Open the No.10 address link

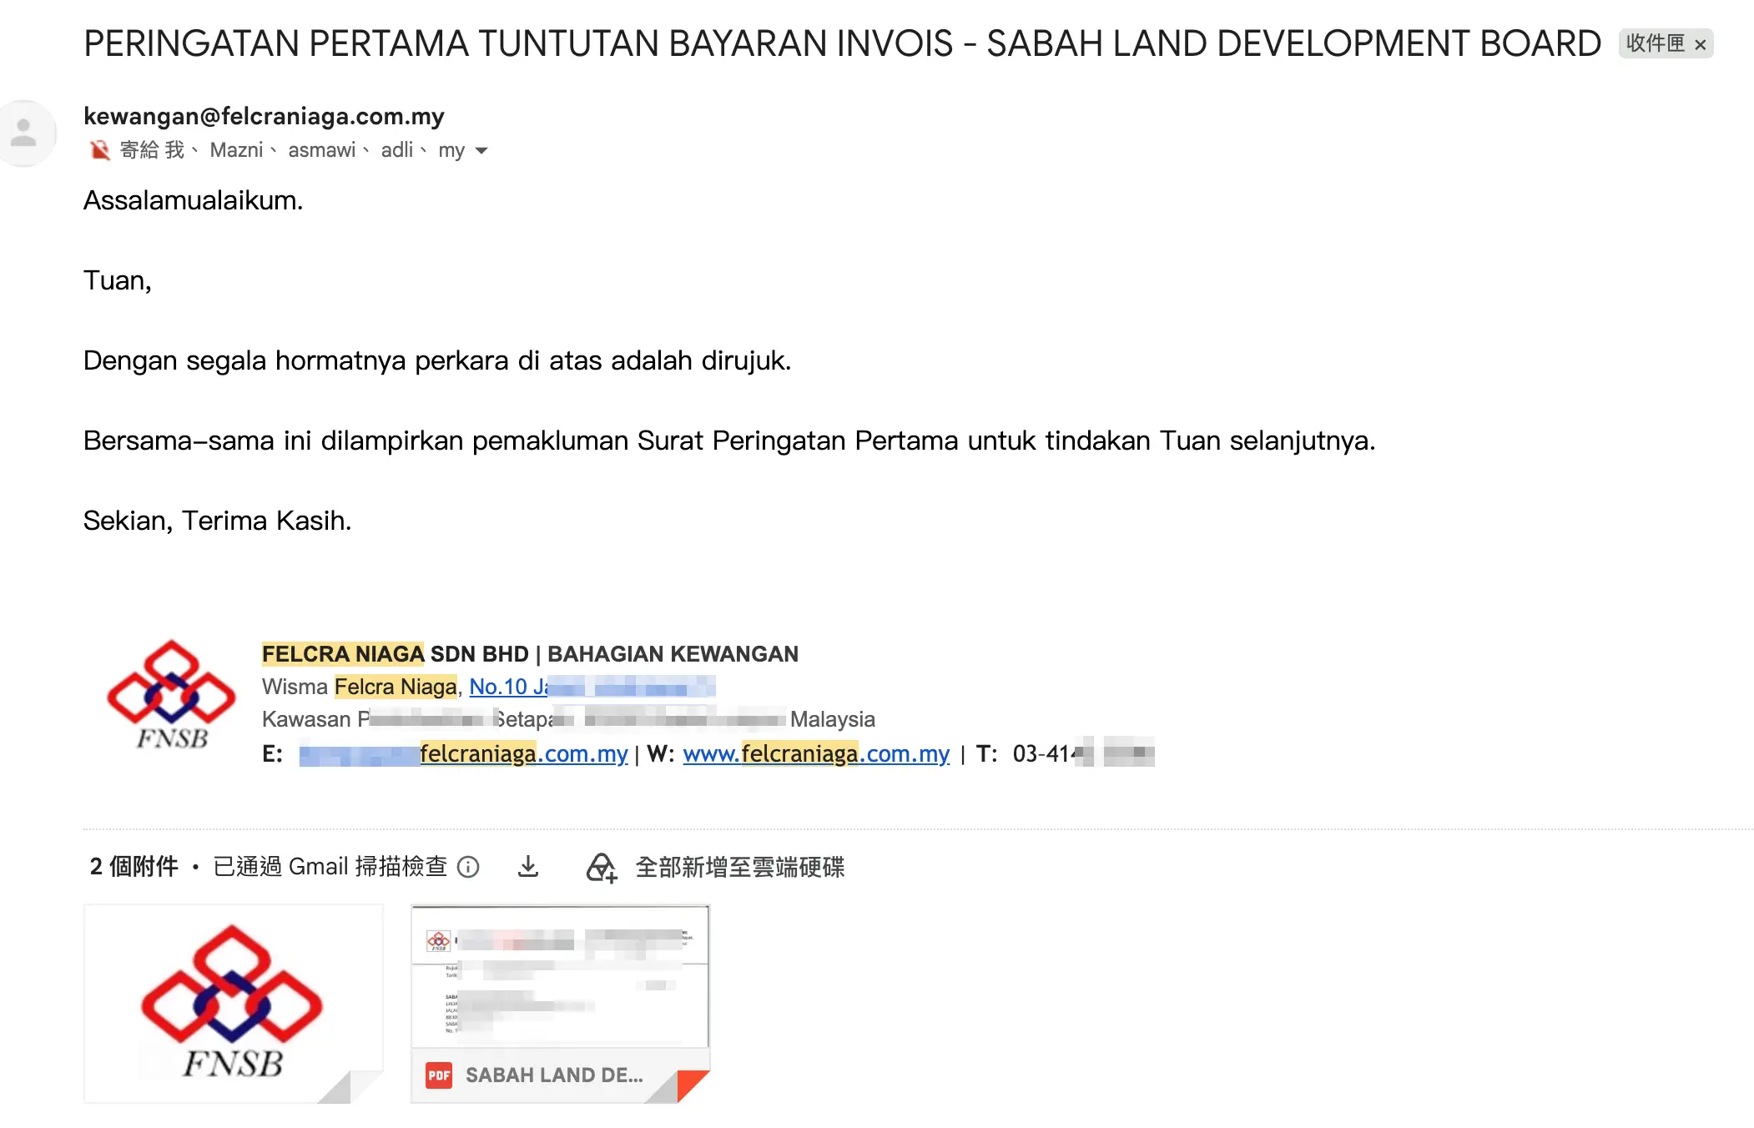coord(592,687)
